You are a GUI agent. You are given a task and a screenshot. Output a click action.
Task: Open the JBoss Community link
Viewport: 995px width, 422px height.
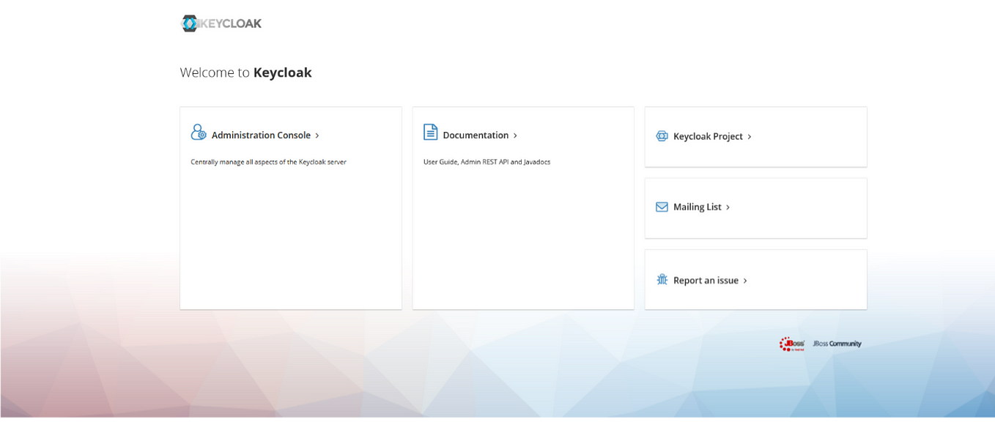click(x=837, y=344)
